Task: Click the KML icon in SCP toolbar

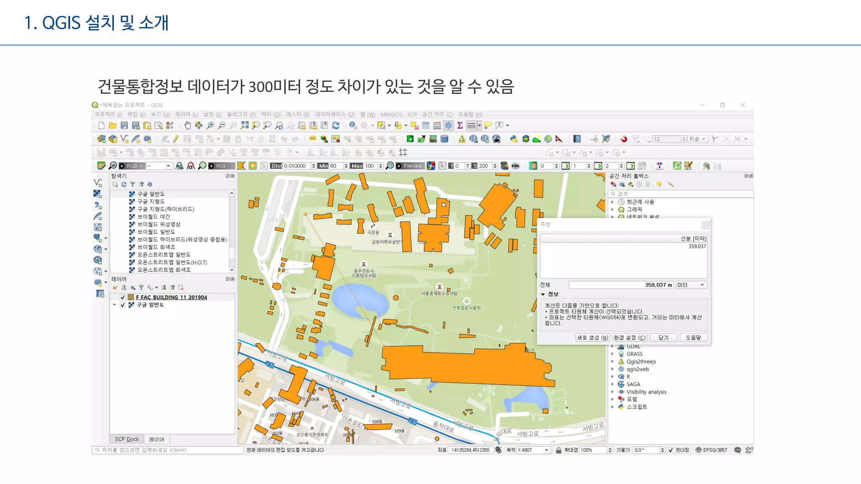Action: click(515, 166)
